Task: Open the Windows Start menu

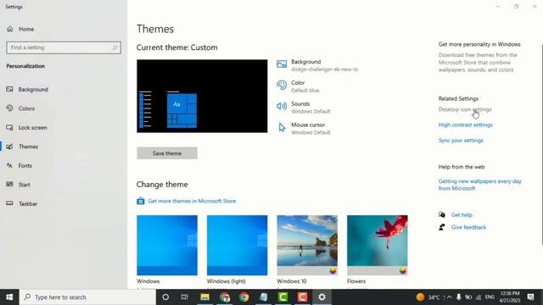Action: [9, 297]
